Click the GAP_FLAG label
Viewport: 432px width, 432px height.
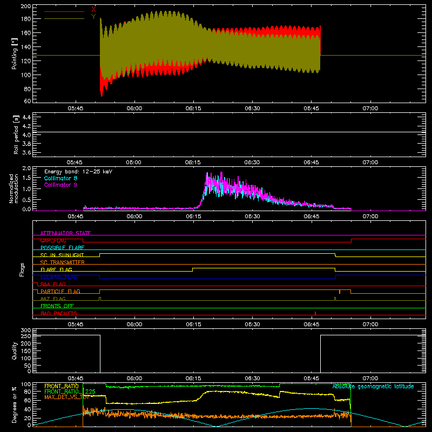[x=53, y=240]
